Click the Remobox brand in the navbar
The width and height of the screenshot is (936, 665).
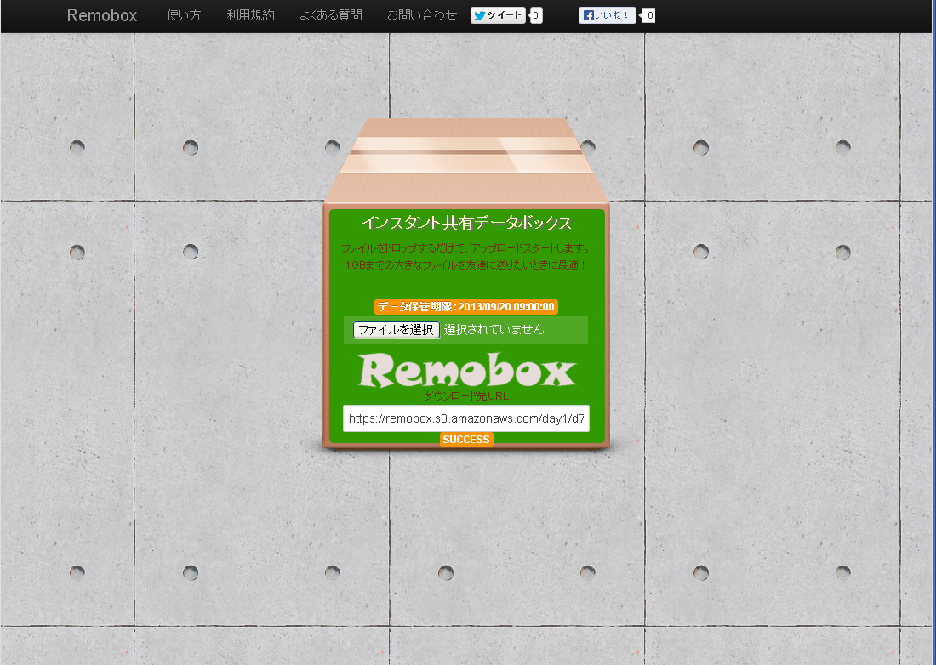[x=102, y=15]
